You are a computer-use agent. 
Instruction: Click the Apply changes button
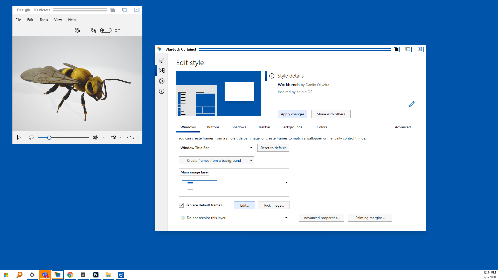(292, 114)
